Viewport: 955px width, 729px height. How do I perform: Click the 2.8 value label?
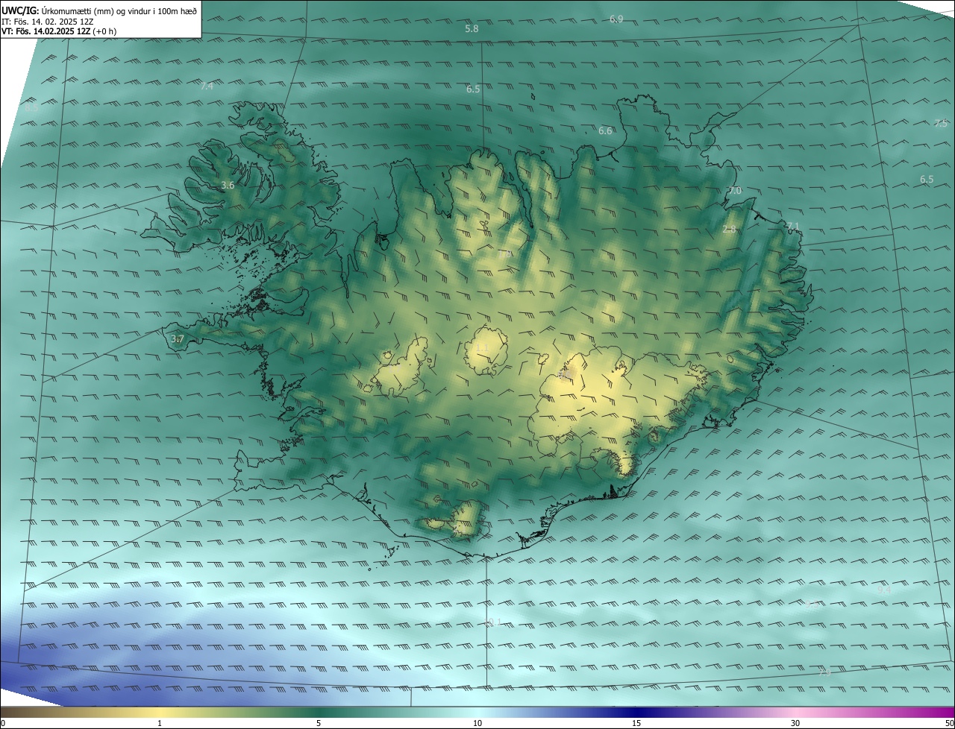coord(729,229)
